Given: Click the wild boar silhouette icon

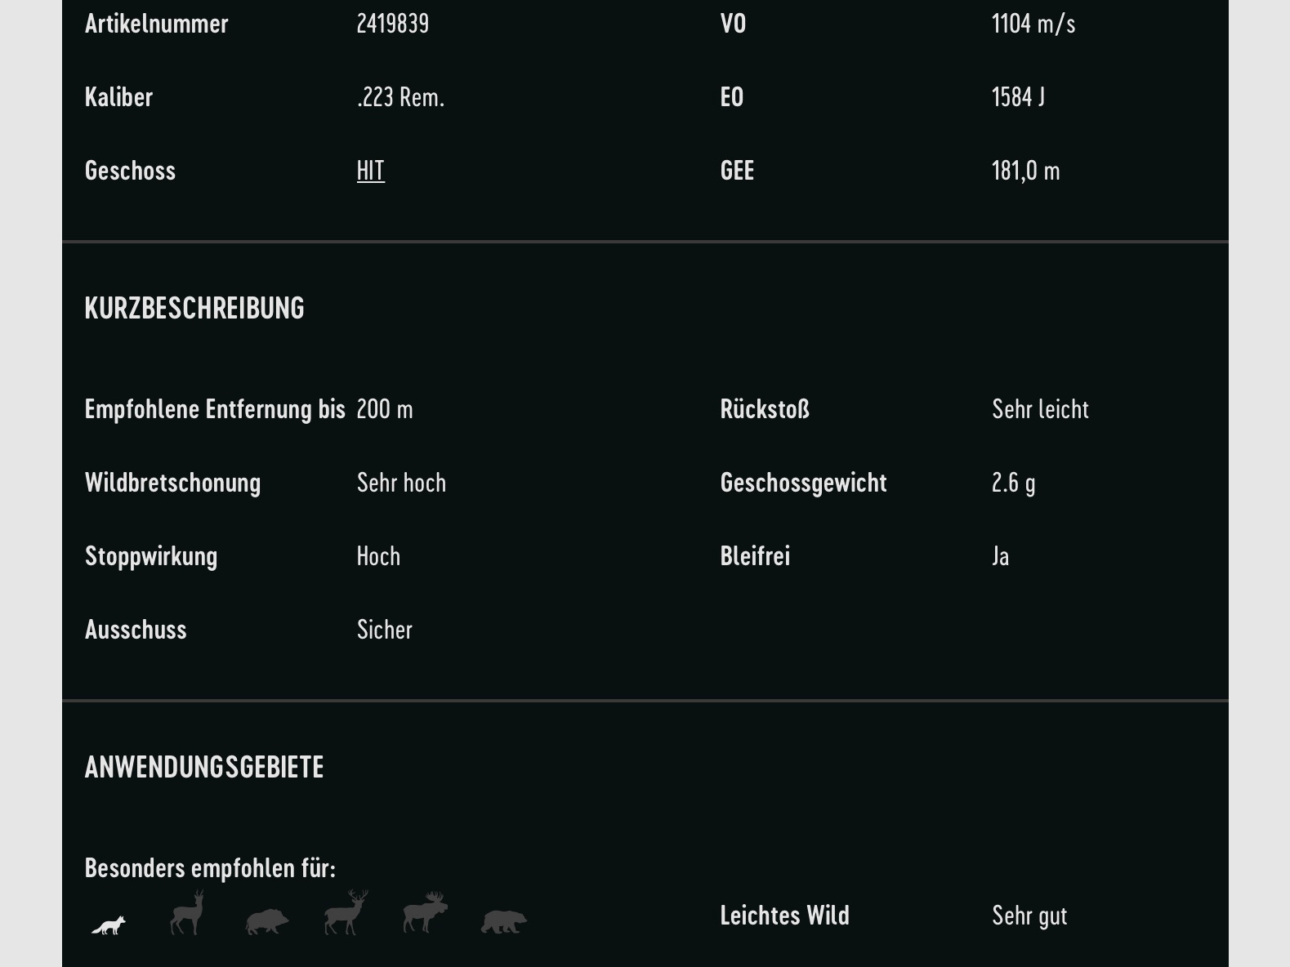Looking at the screenshot, I should tap(267, 922).
